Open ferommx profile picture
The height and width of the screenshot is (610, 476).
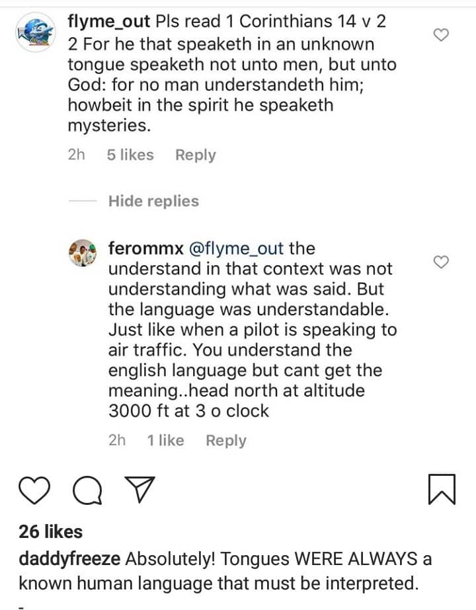pyautogui.click(x=83, y=252)
